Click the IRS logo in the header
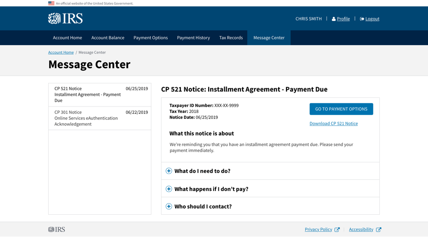The width and height of the screenshot is (428, 237). pos(65,18)
